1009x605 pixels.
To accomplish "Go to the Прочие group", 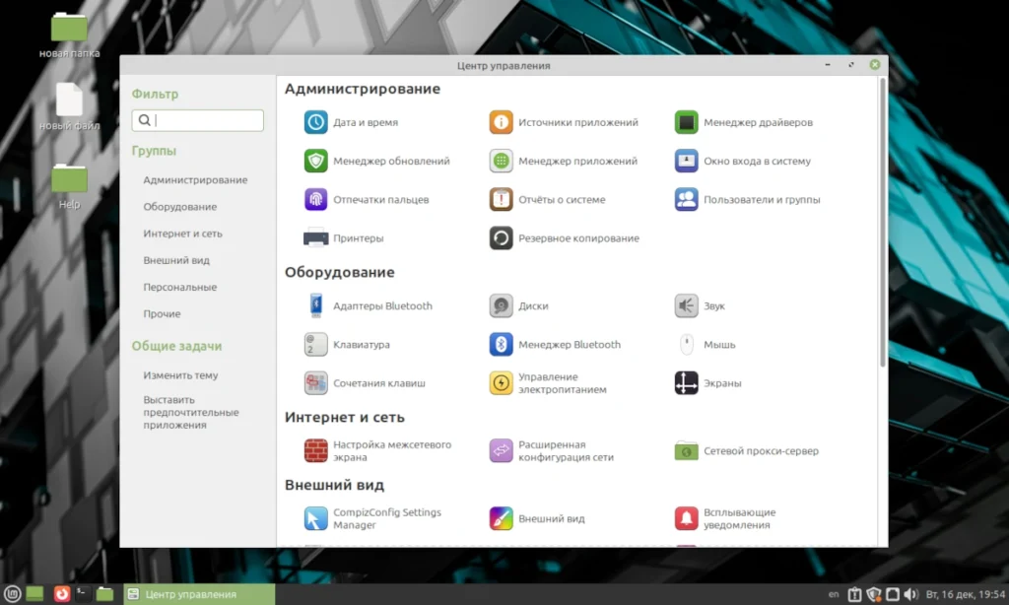I will (162, 314).
